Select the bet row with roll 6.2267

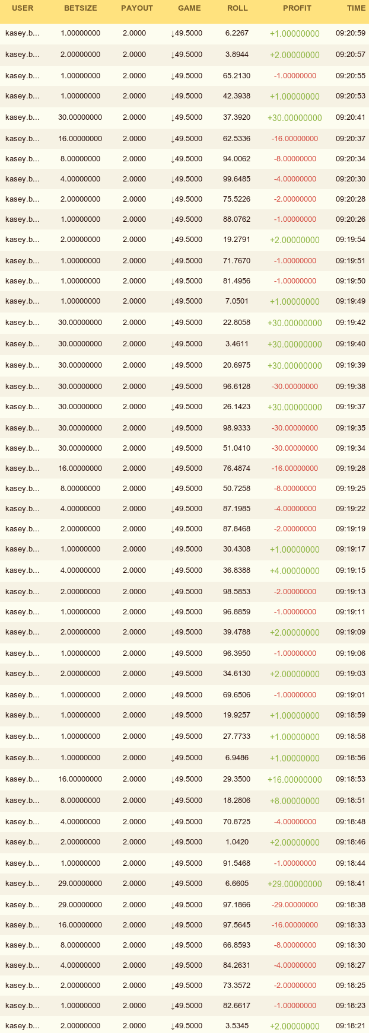pos(184,33)
